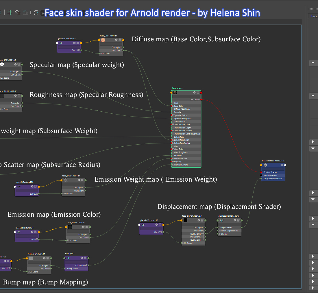This screenshot has height=293, width=318.
Task: Change view mode on displacementShader6 node
Action: (x=238, y=220)
